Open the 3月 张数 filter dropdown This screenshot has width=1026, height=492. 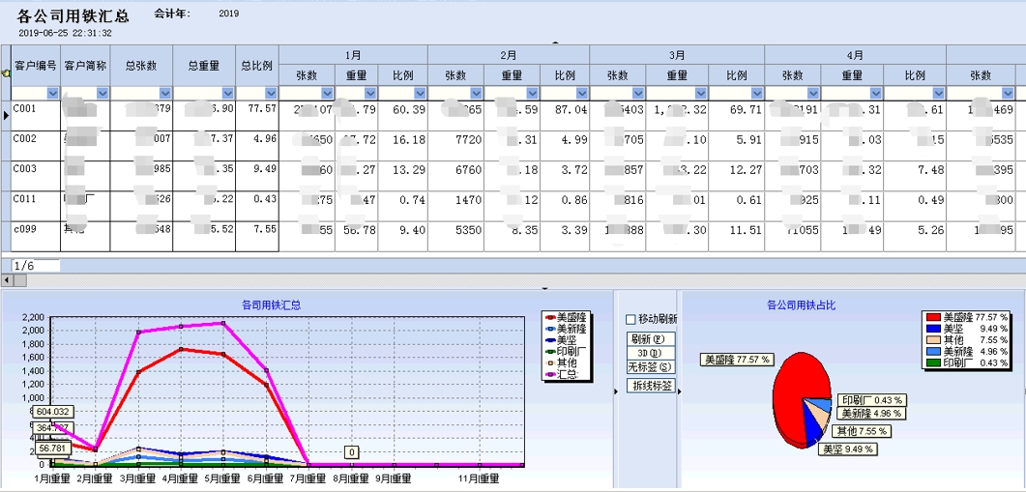click(x=638, y=94)
